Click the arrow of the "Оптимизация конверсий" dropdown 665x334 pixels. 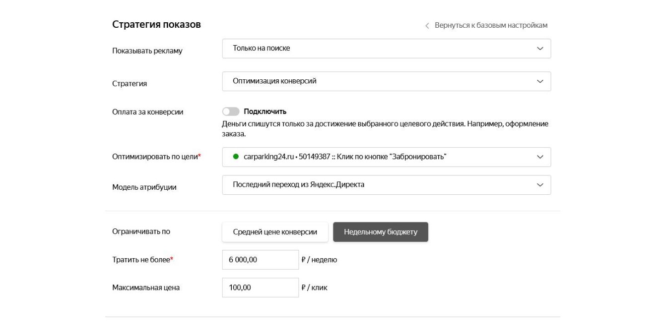540,81
